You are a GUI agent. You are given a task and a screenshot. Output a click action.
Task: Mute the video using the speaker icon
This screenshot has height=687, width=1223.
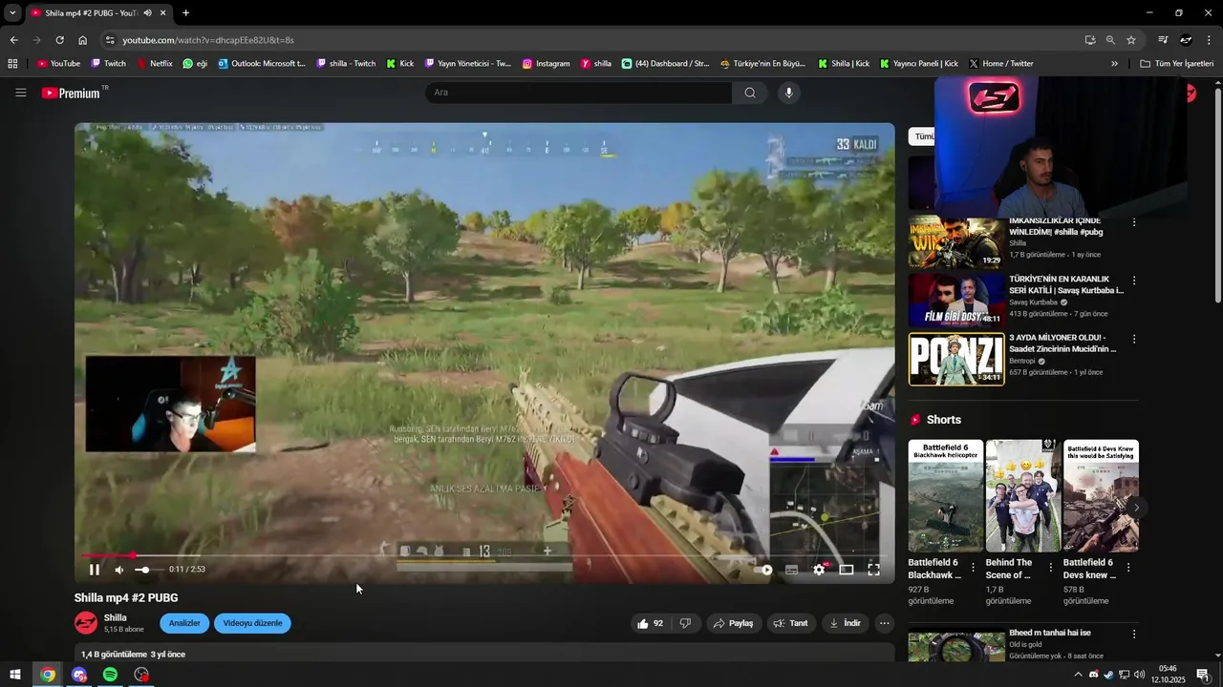pos(119,570)
